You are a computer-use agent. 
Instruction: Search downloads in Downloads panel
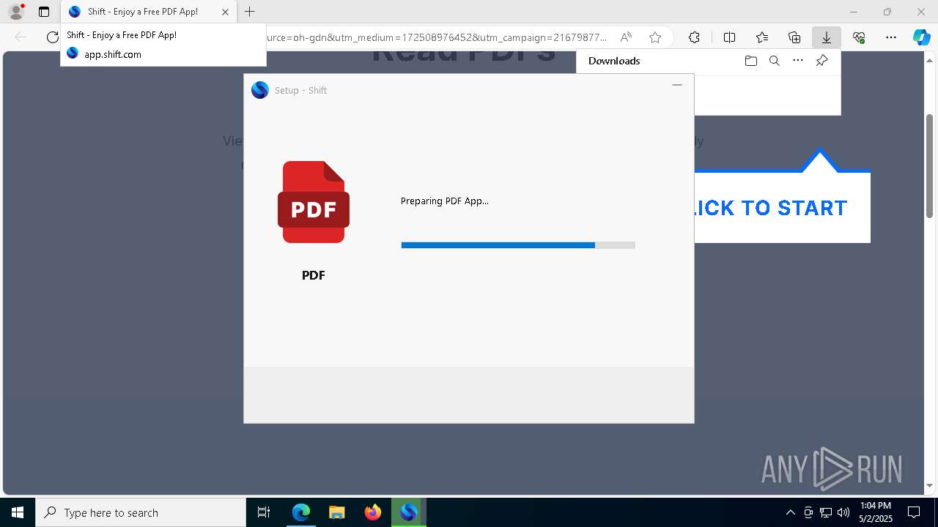(775, 61)
